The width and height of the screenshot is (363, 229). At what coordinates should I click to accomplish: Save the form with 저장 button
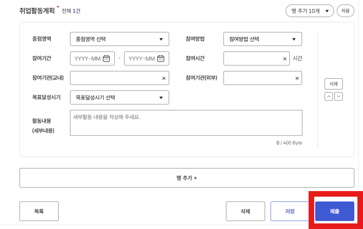pyautogui.click(x=290, y=211)
